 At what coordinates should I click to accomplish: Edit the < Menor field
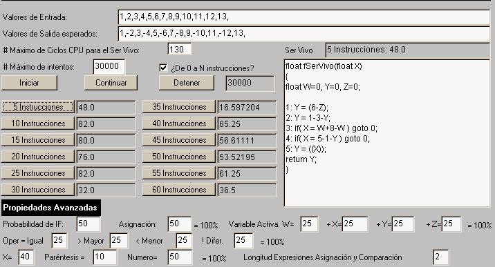(x=184, y=241)
